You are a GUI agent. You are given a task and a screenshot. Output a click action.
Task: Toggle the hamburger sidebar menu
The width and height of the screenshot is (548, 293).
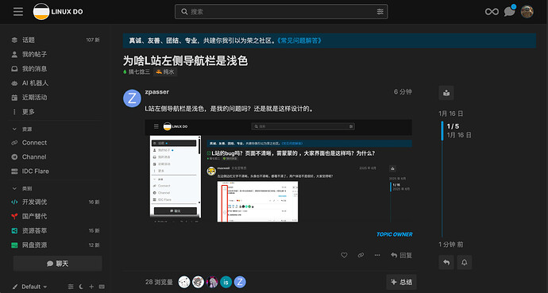(18, 12)
